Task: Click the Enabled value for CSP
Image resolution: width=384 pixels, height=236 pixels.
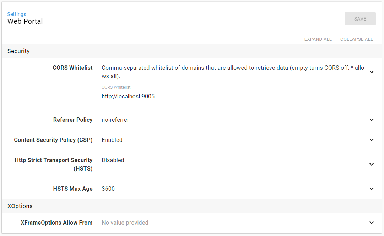Action: [112, 140]
